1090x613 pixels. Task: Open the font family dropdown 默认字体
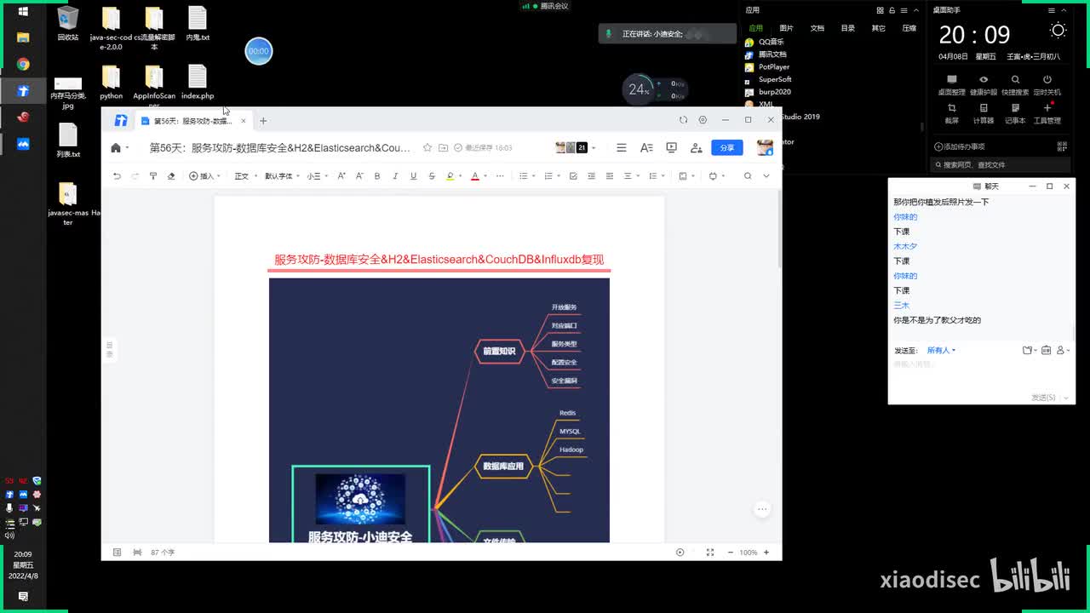tap(282, 176)
